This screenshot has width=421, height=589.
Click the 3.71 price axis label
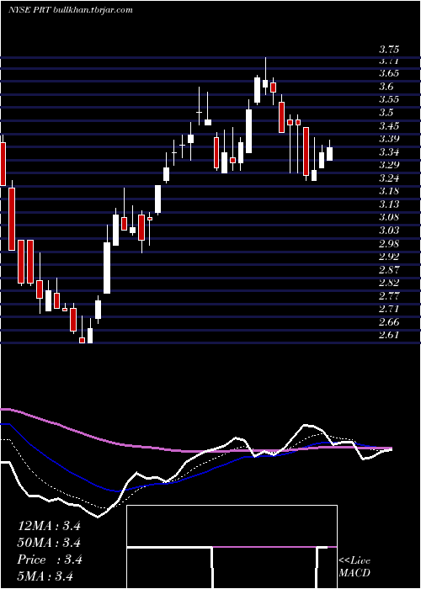(389, 61)
